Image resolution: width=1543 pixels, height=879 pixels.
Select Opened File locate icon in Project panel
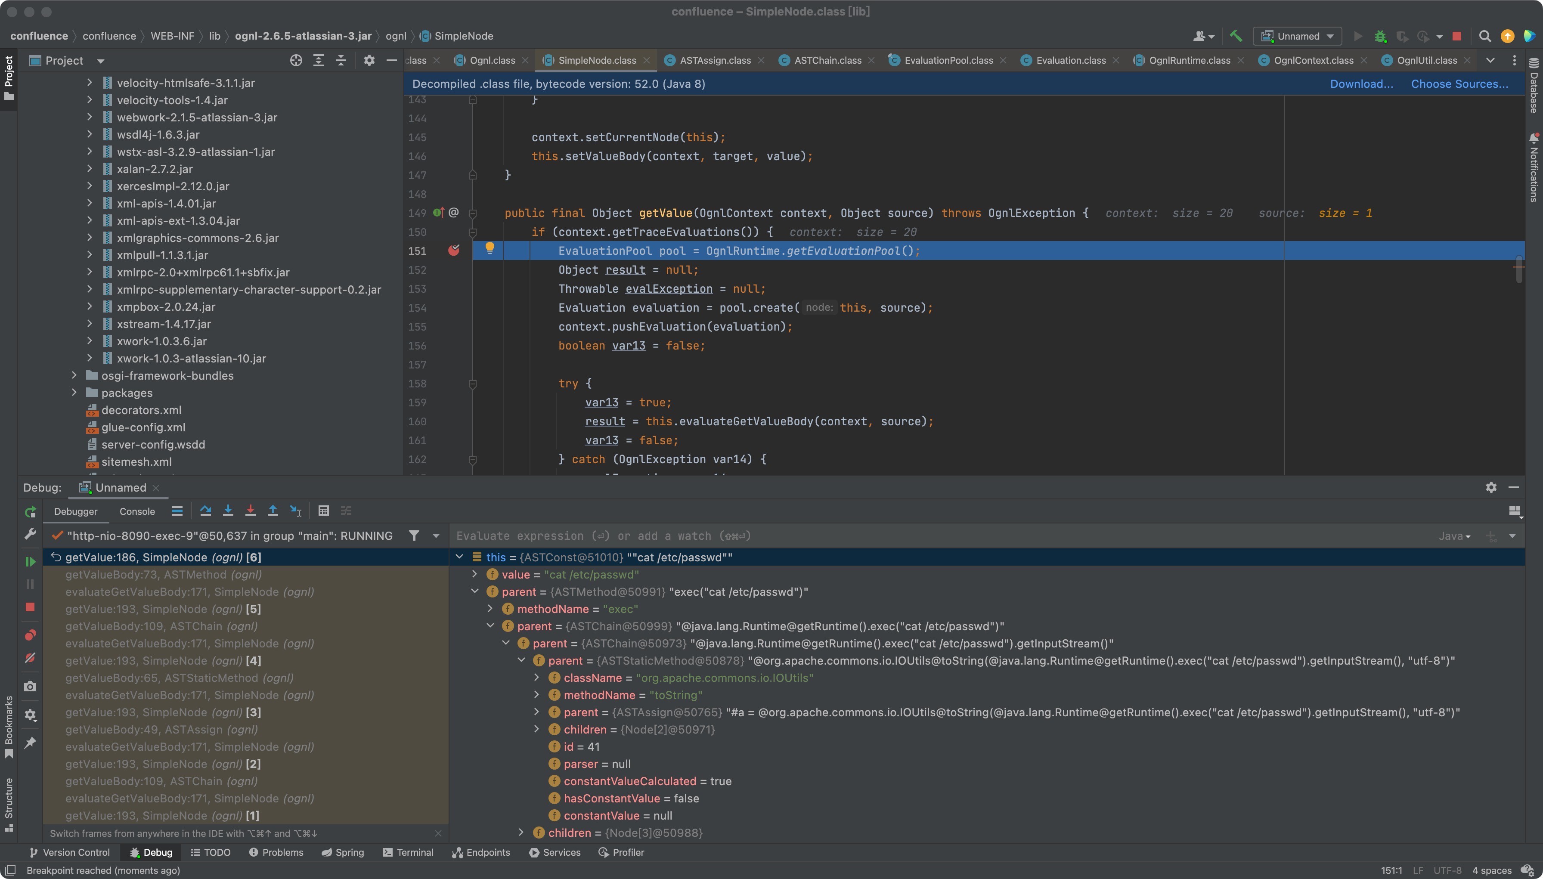[x=296, y=60]
